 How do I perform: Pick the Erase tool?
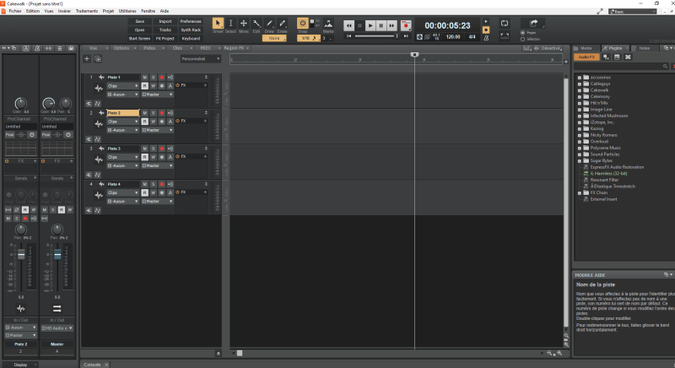pyautogui.click(x=282, y=24)
